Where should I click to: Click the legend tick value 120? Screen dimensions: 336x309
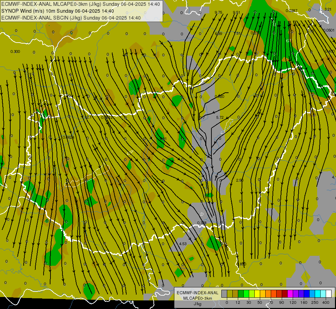[293, 302]
